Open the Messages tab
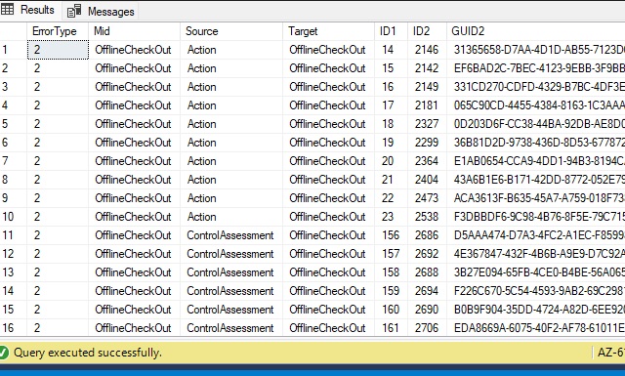 coord(101,11)
